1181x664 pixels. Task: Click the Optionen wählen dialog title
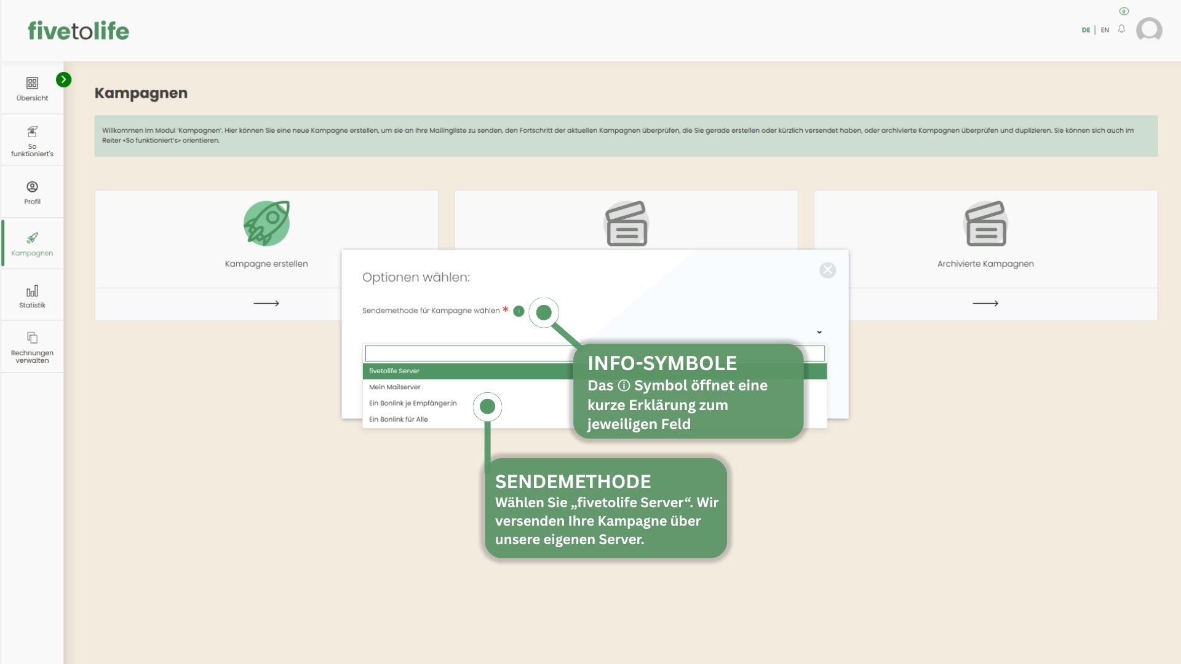point(416,277)
